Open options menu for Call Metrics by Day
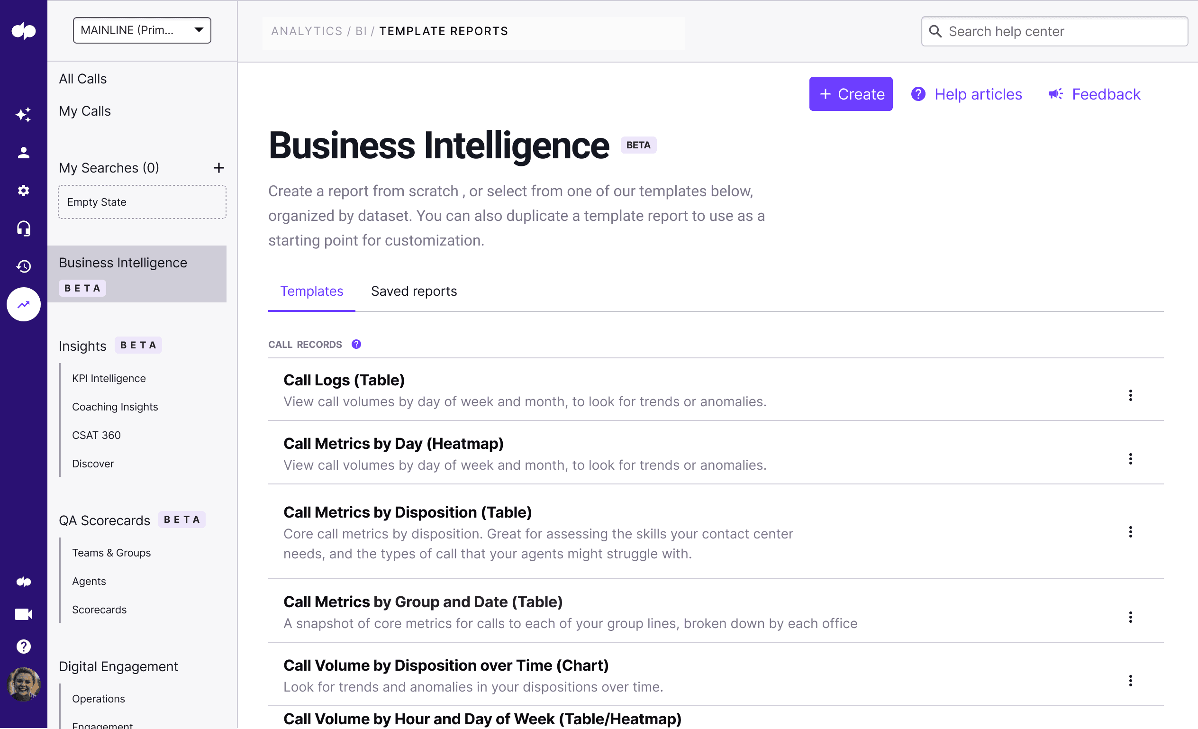 click(x=1130, y=460)
